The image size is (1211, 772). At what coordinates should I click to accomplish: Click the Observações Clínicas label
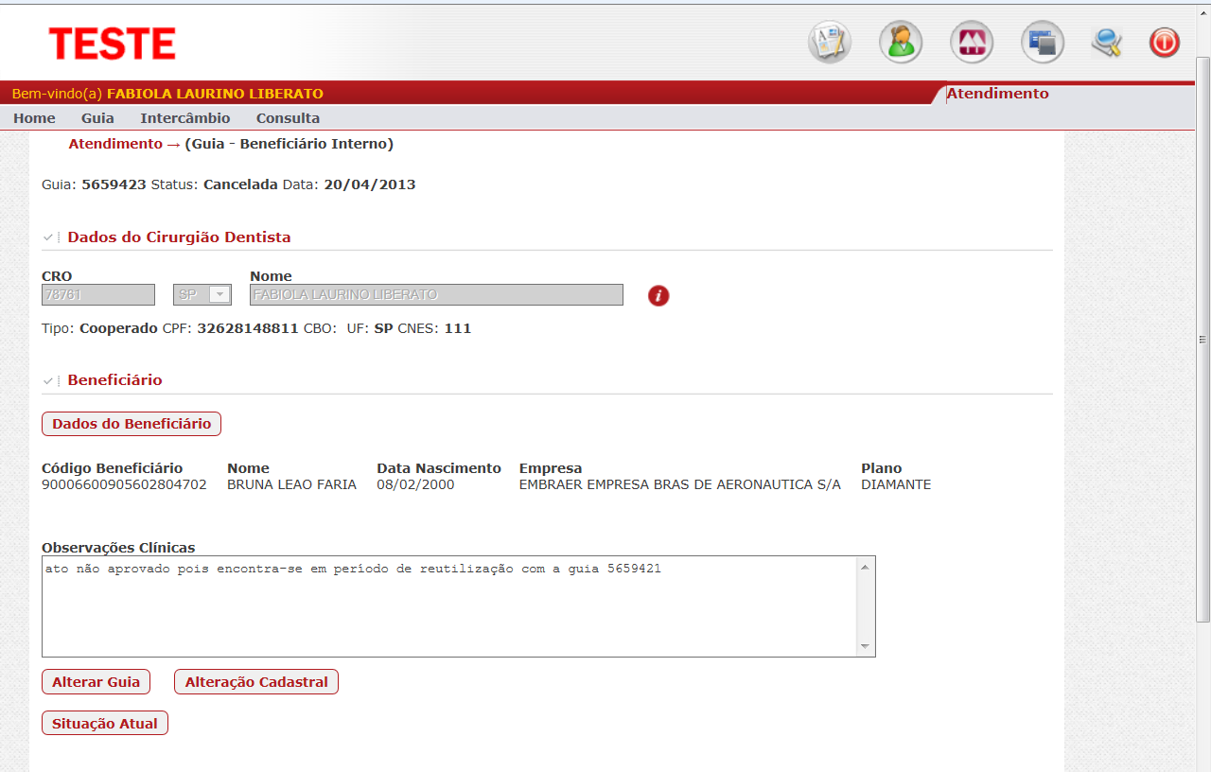coord(118,548)
